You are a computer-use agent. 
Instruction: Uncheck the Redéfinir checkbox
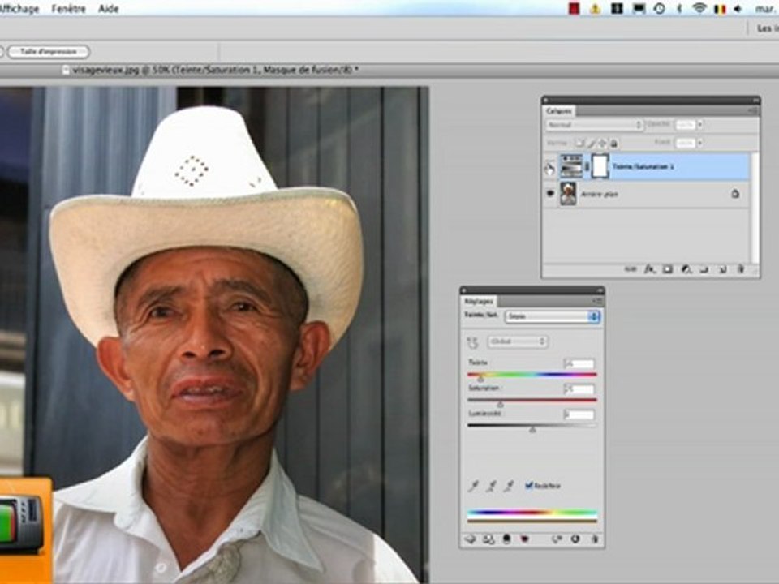click(x=528, y=485)
